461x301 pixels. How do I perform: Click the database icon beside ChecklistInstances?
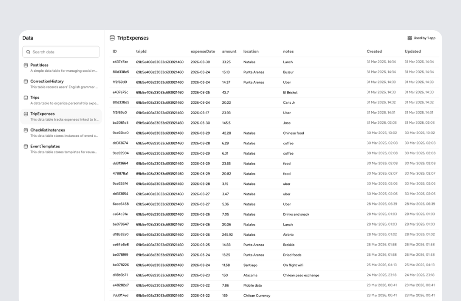coord(25,131)
